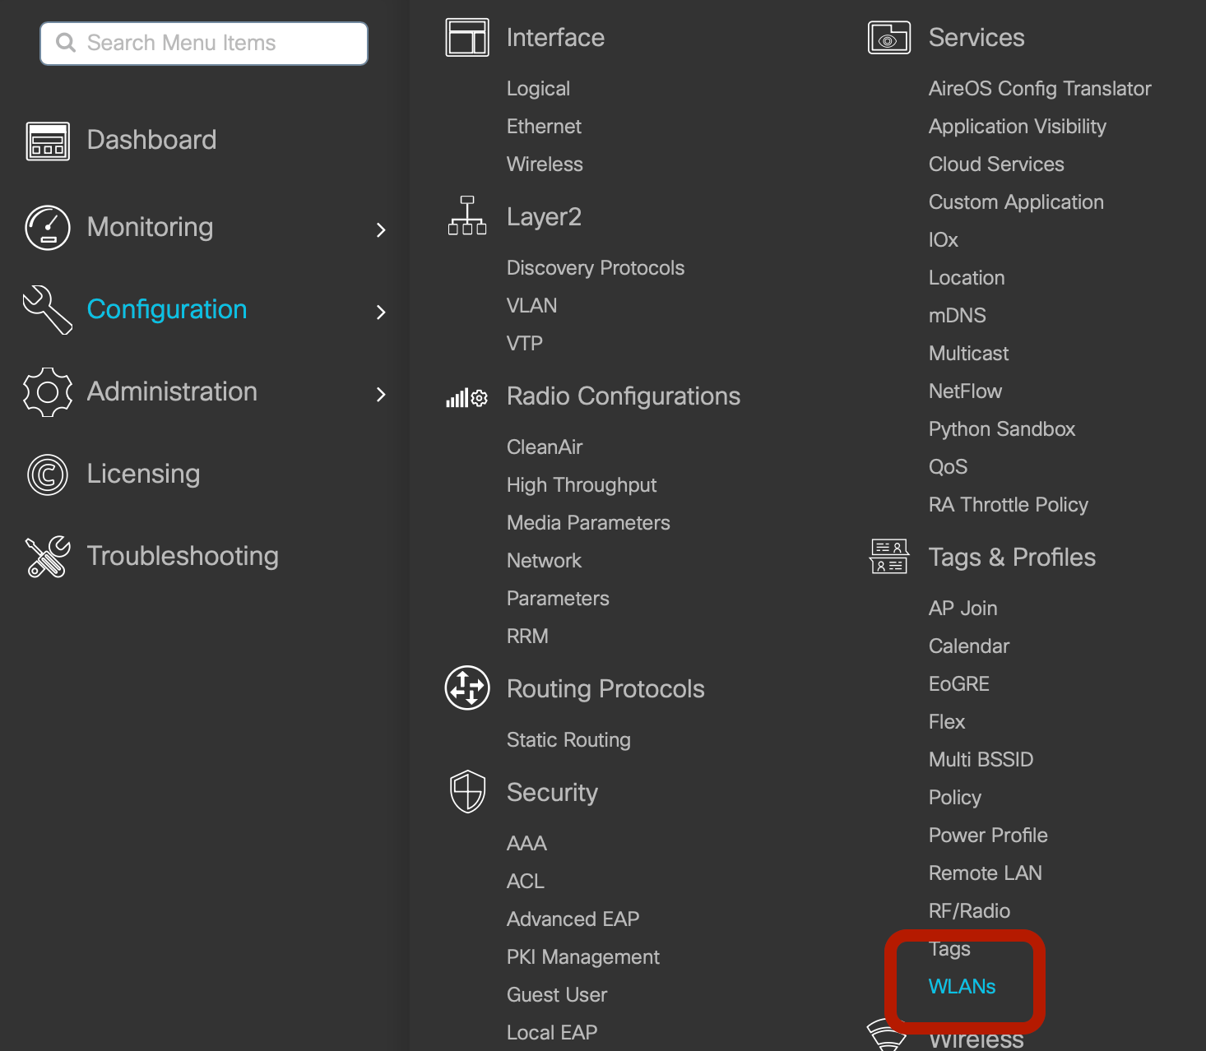Click the Security shield icon

pos(467,792)
